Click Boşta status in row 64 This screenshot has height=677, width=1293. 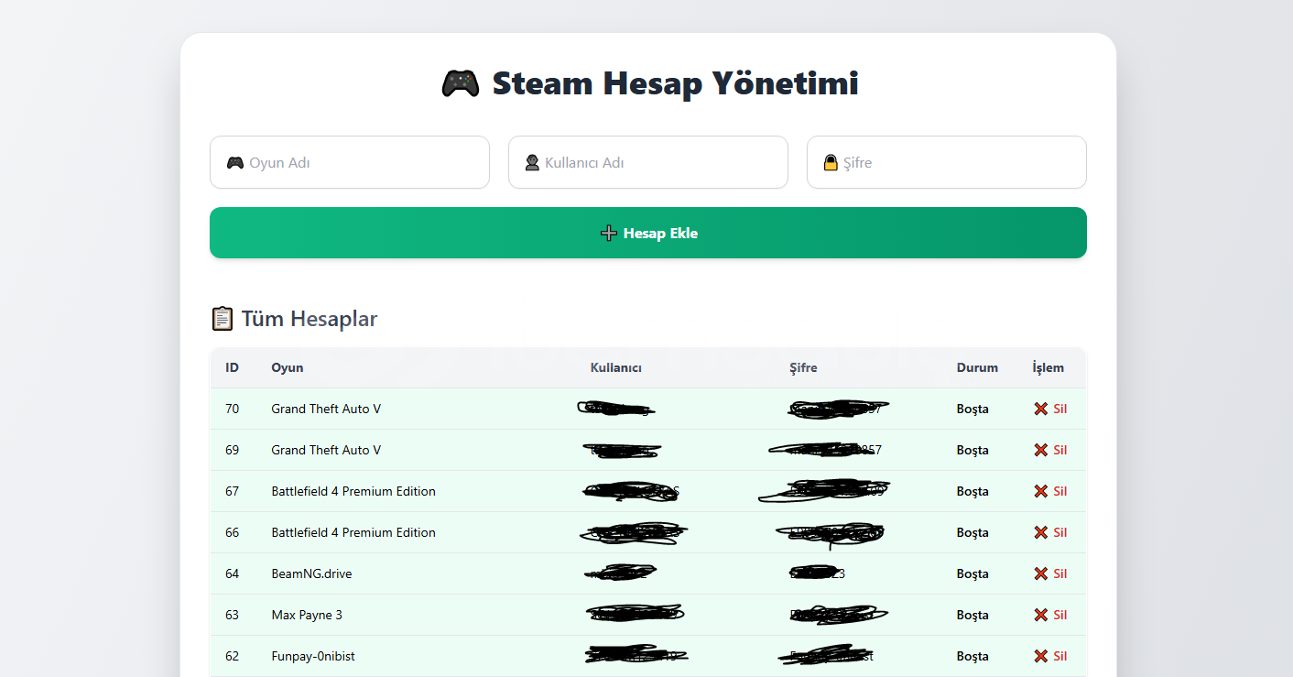click(972, 573)
